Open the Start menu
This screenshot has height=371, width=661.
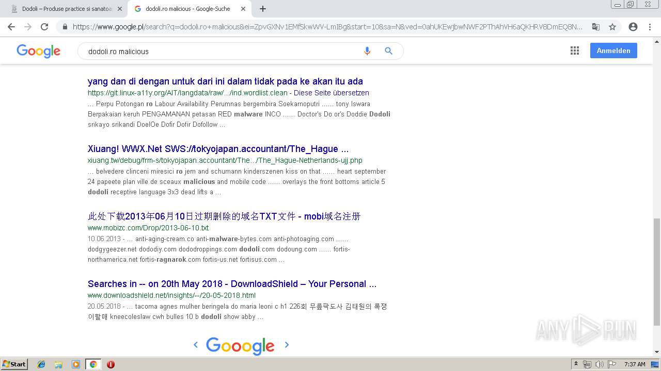[14, 364]
